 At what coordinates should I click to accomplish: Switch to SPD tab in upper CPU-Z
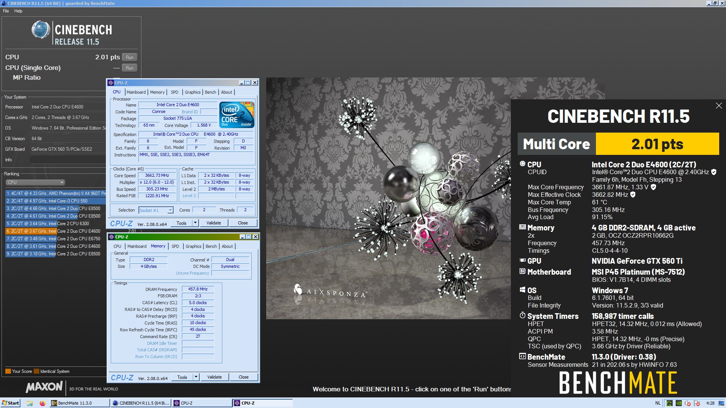tap(174, 92)
